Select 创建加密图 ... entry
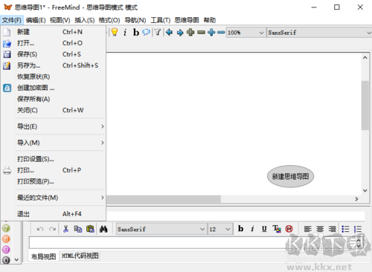The width and height of the screenshot is (372, 272). (54, 88)
